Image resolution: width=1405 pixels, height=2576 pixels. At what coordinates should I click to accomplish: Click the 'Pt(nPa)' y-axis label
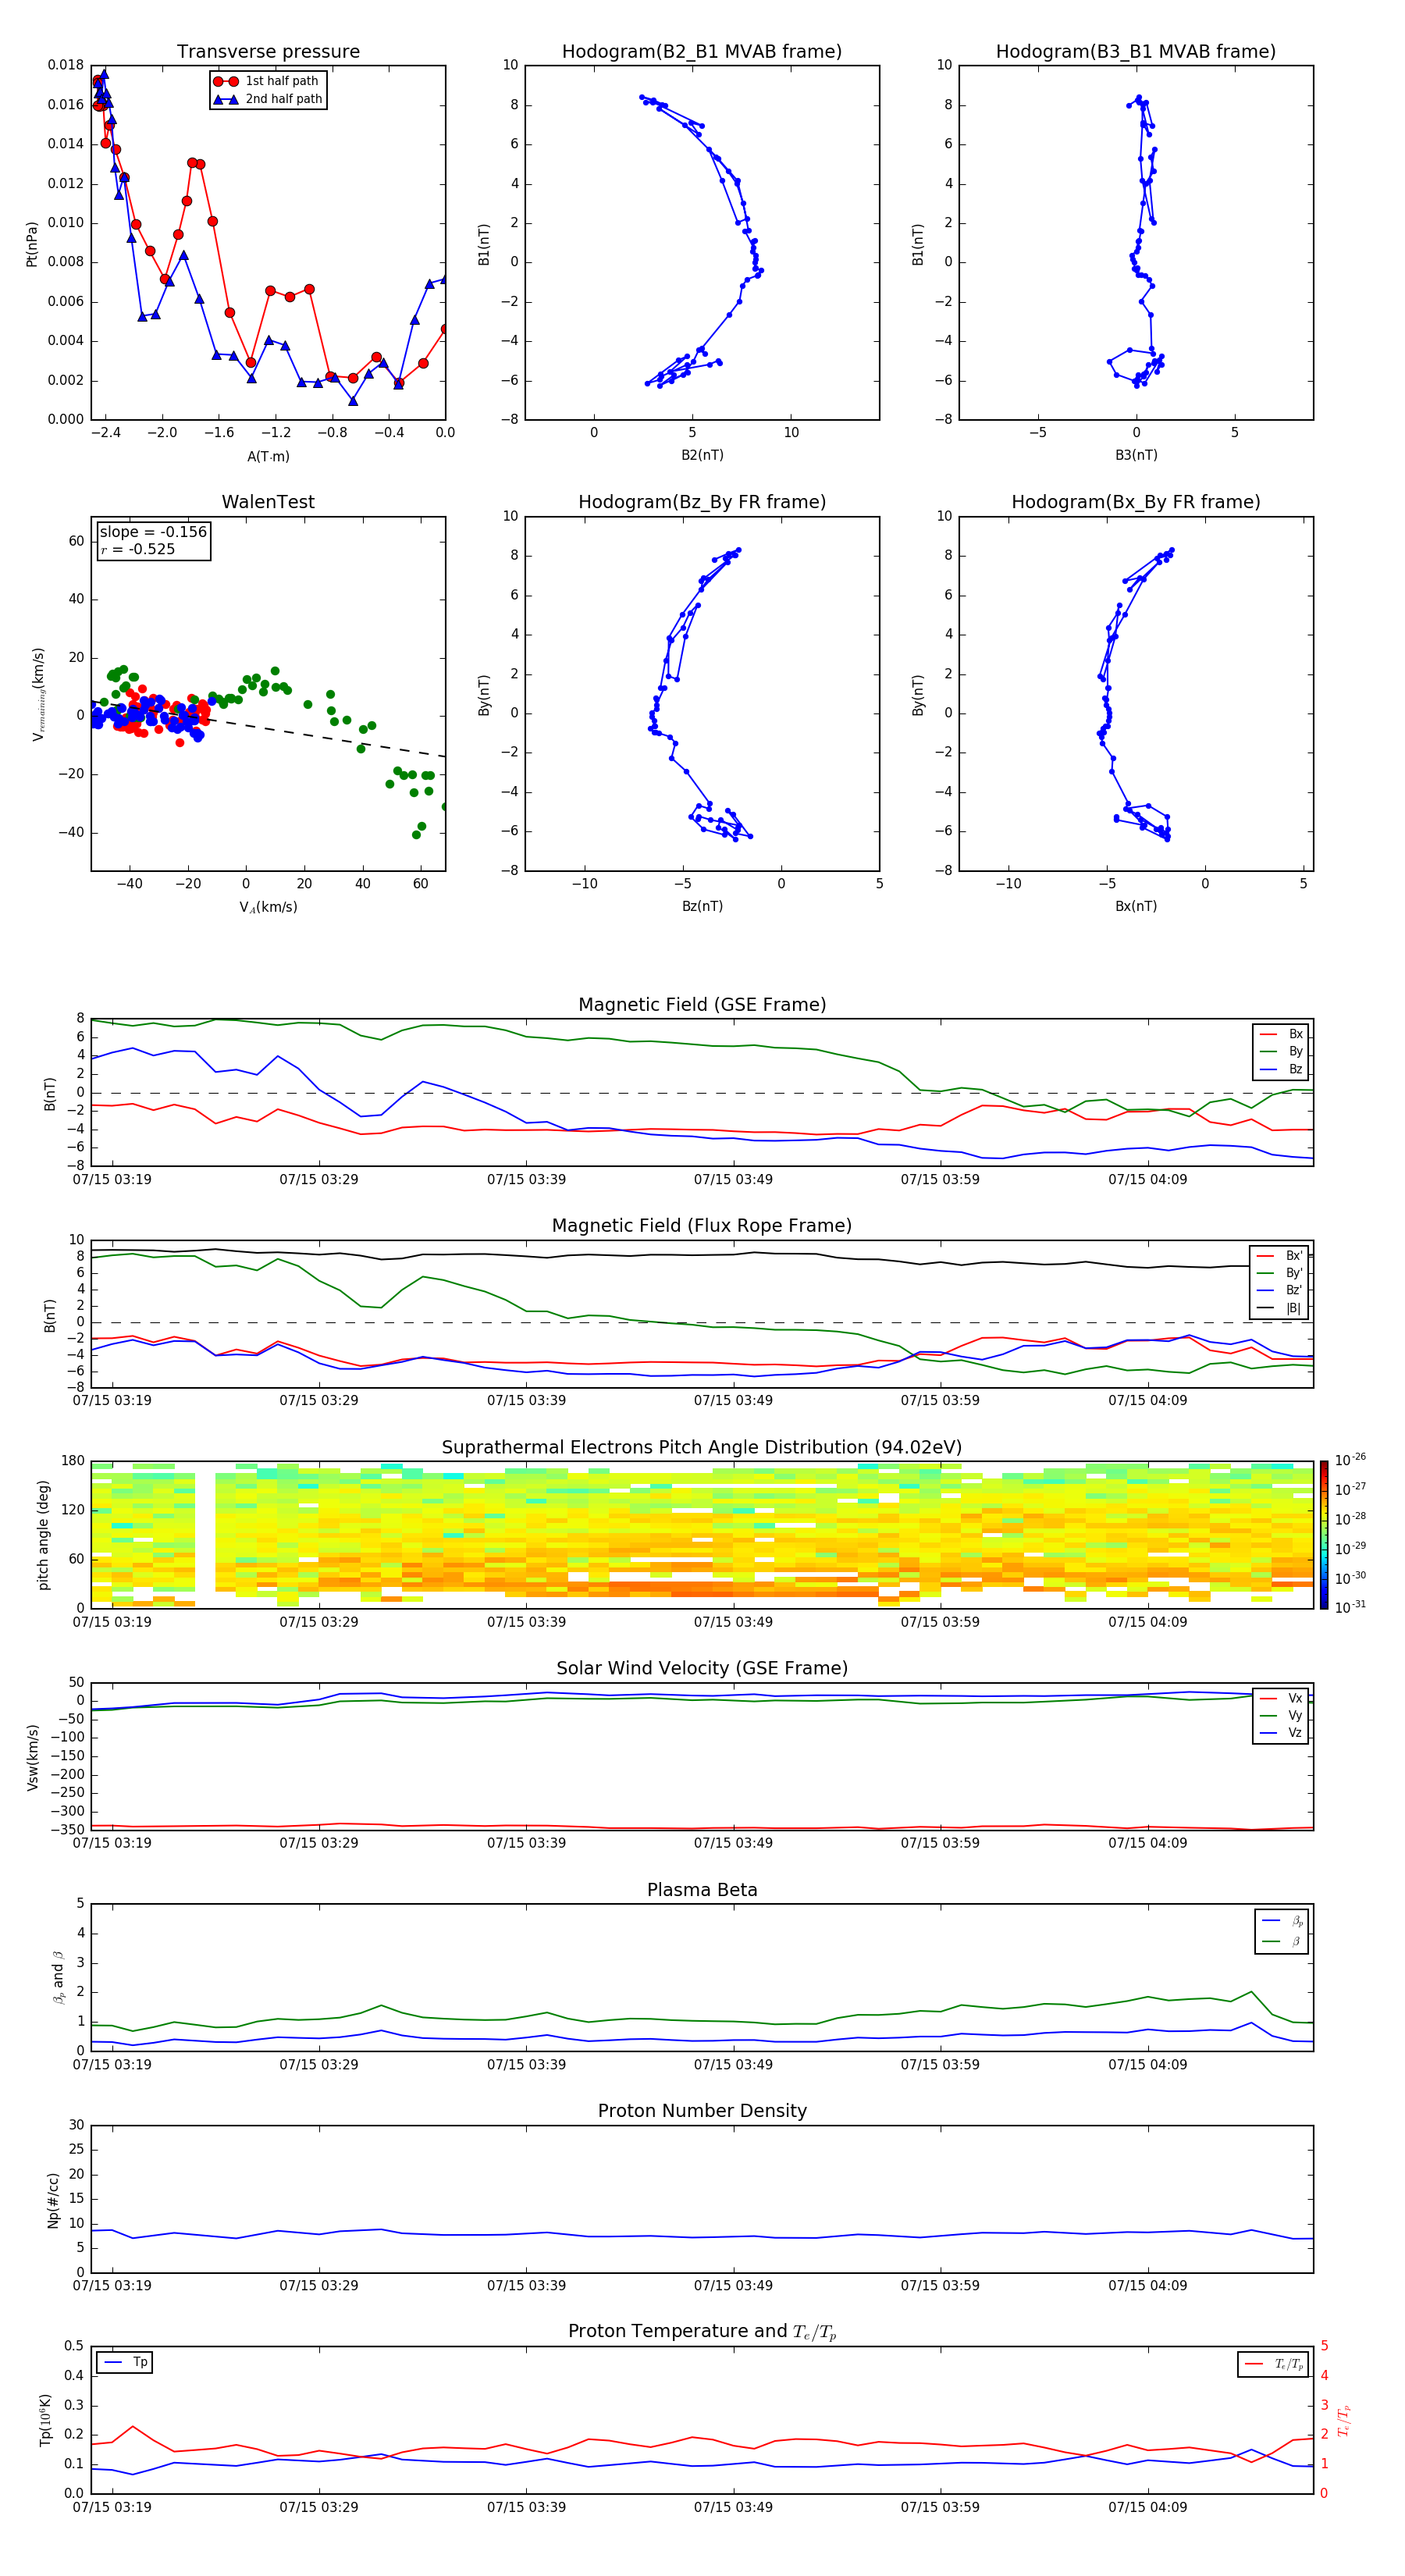click(x=32, y=244)
